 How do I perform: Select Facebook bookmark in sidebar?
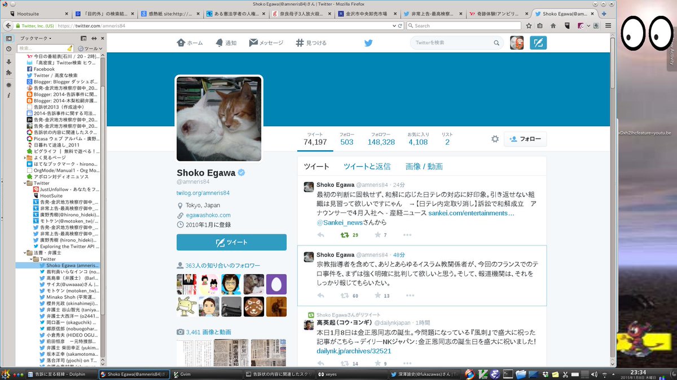pyautogui.click(x=43, y=69)
